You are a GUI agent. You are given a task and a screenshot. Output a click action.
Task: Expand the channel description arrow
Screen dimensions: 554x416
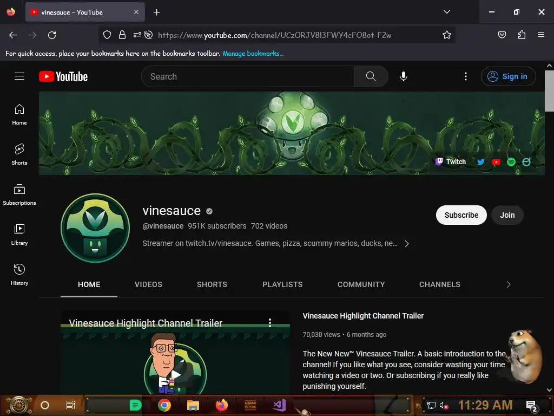pyautogui.click(x=407, y=244)
